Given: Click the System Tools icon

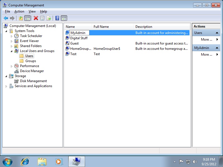Looking at the screenshot, I should [x=11, y=31].
